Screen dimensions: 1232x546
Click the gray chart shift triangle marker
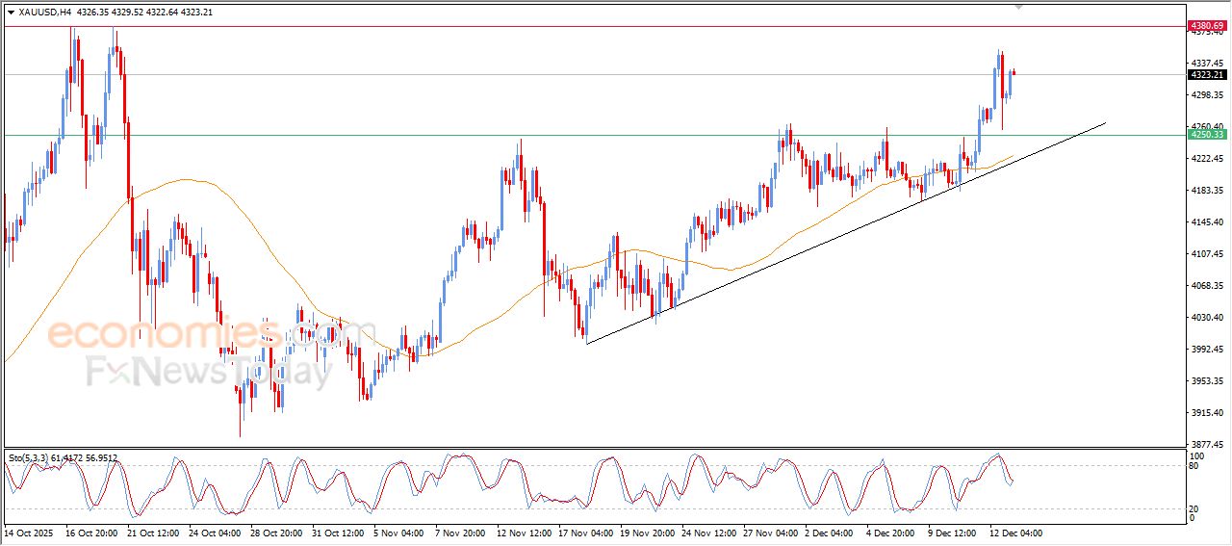tap(1019, 8)
